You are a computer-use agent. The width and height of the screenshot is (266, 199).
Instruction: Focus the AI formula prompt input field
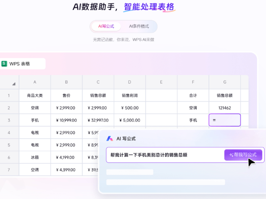(165, 155)
